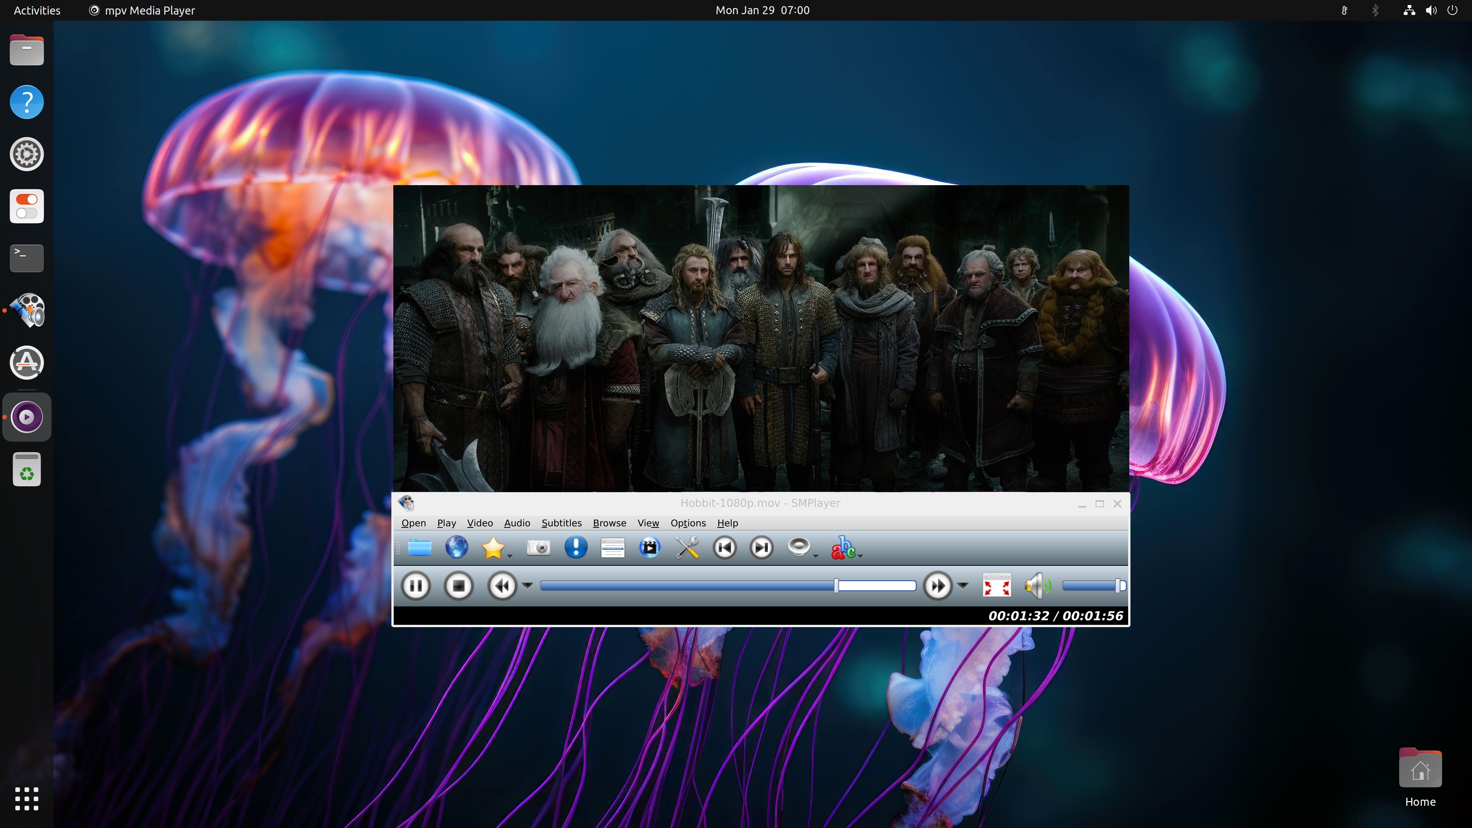Click the toolbar drag handle left of the folder icon
This screenshot has width=1472, height=828.
tap(398, 547)
